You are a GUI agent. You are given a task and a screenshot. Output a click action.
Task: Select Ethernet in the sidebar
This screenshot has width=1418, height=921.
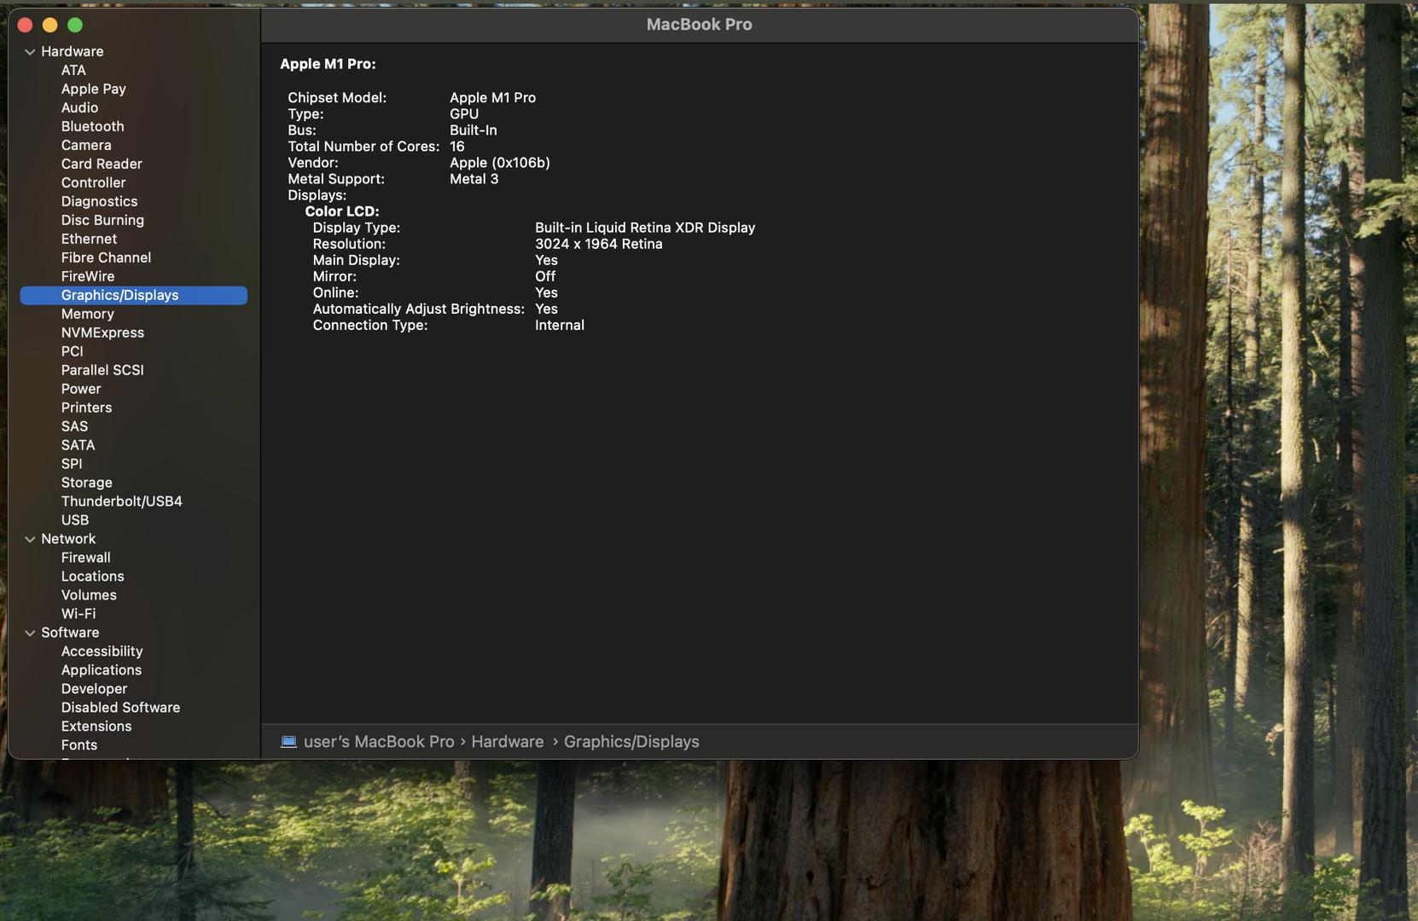pos(89,239)
